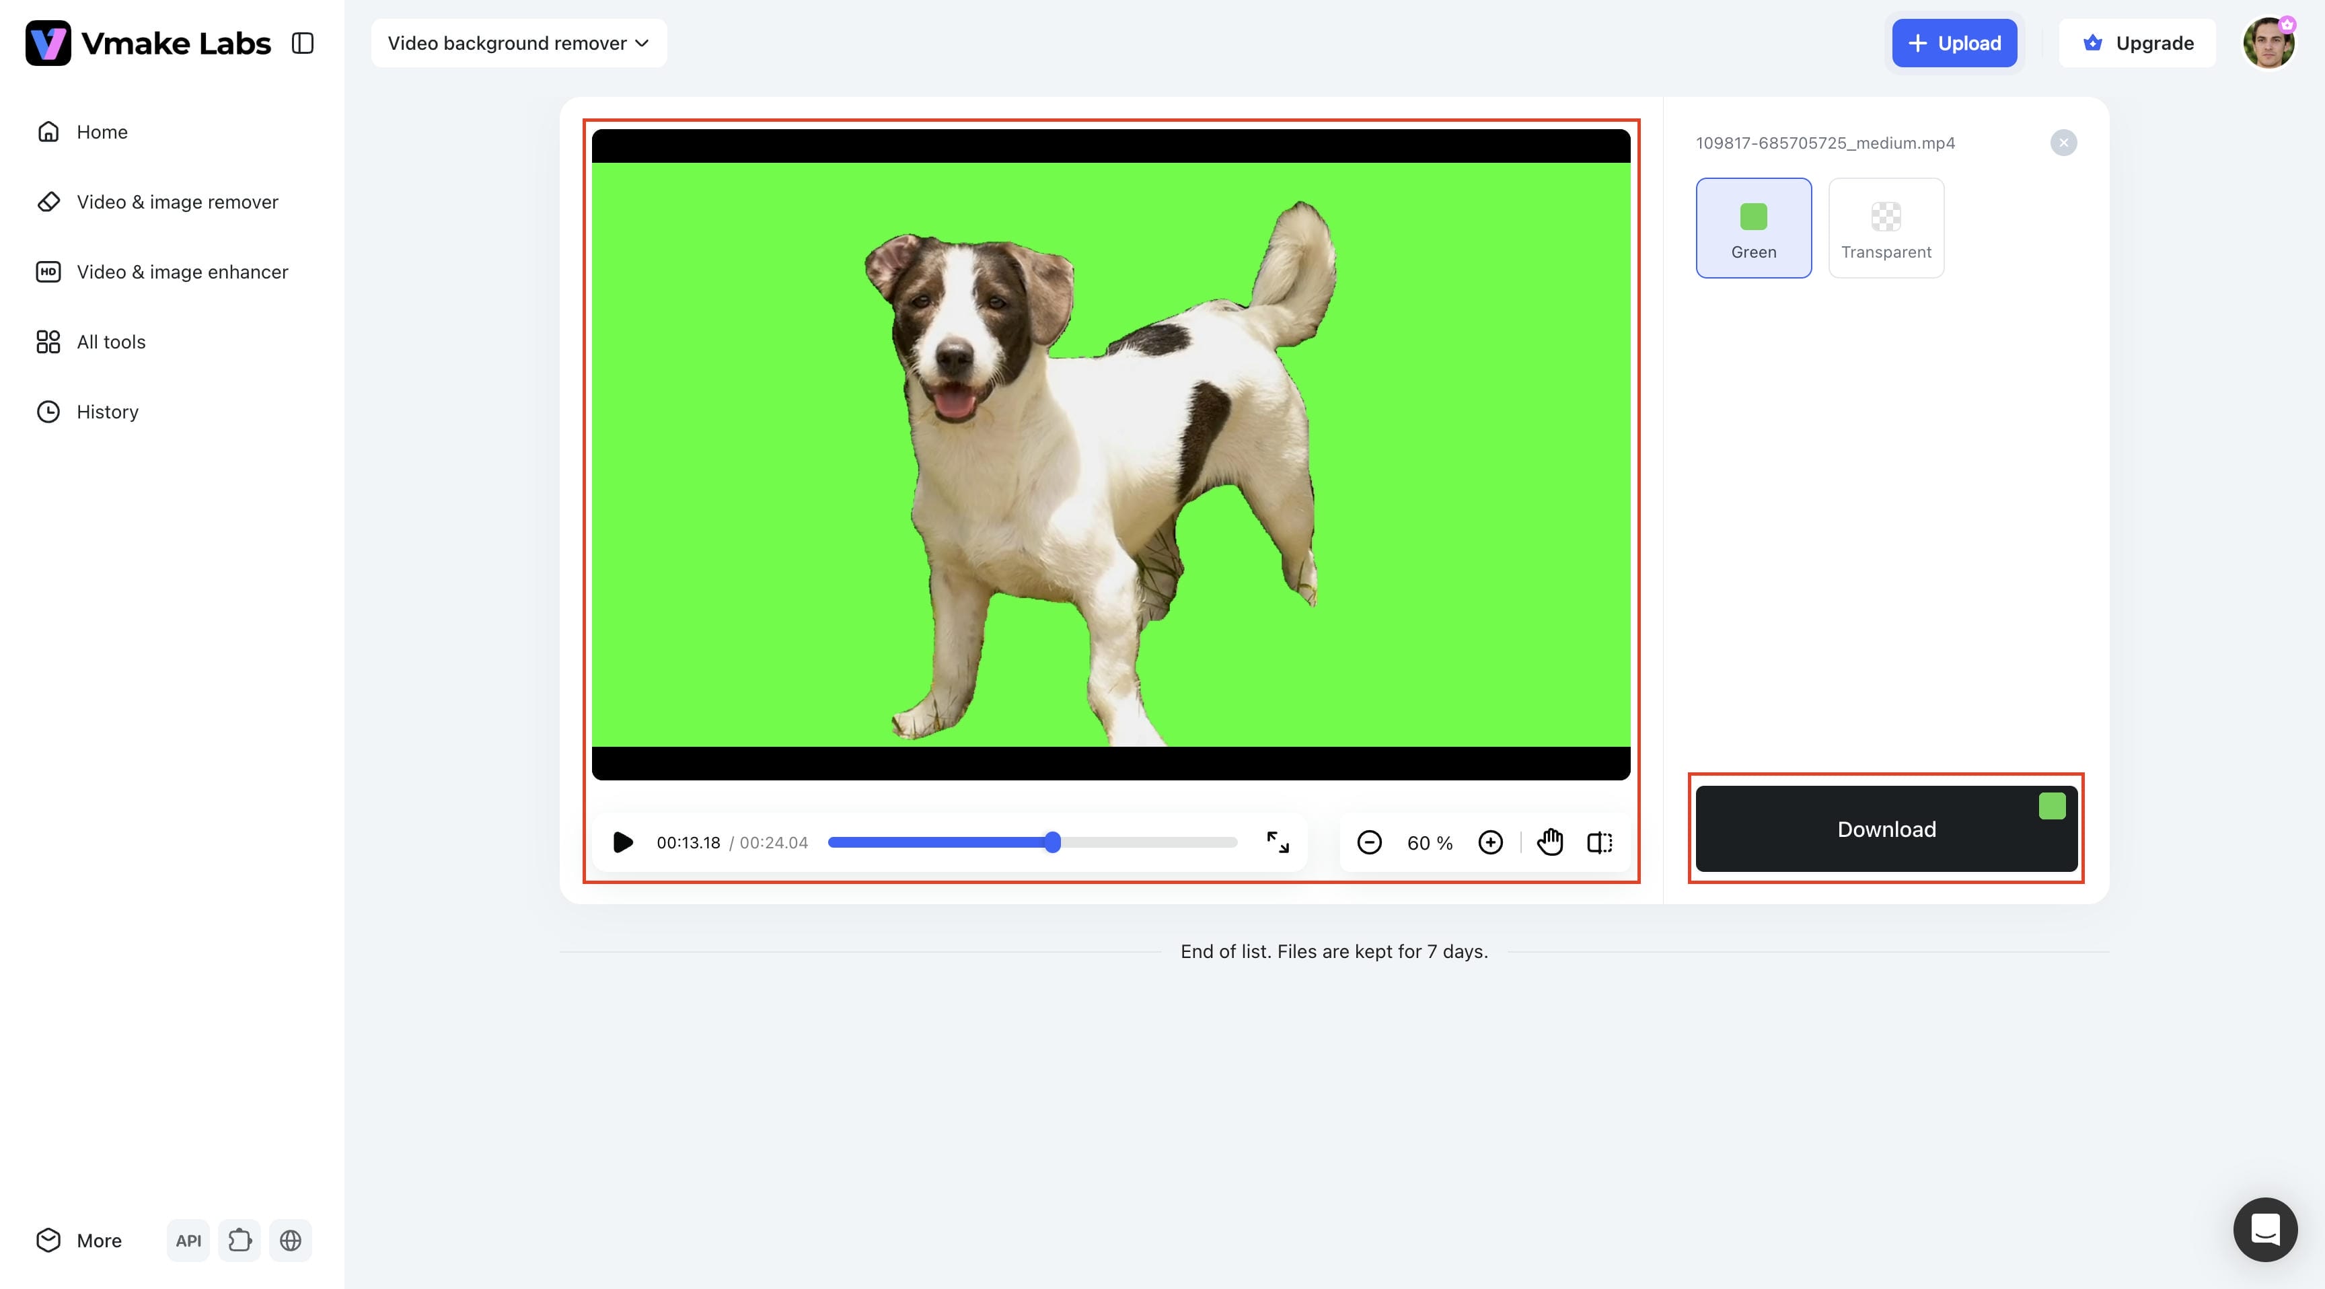This screenshot has width=2325, height=1289.
Task: Enter fullscreen with expand icon
Action: [x=1277, y=842]
